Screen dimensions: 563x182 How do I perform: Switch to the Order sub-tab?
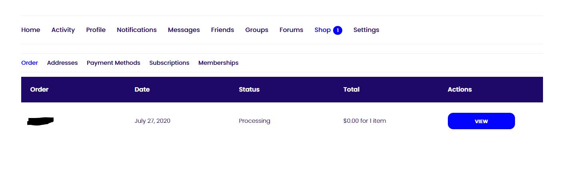pos(30,63)
